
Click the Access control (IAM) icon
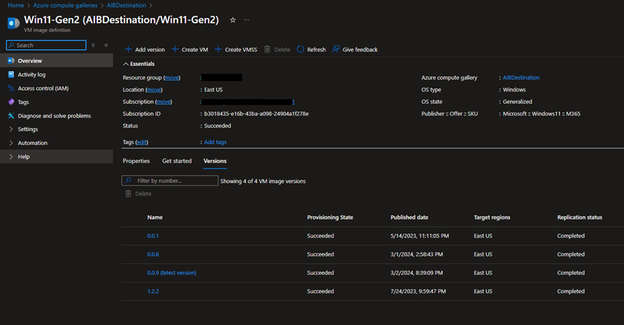click(11, 89)
